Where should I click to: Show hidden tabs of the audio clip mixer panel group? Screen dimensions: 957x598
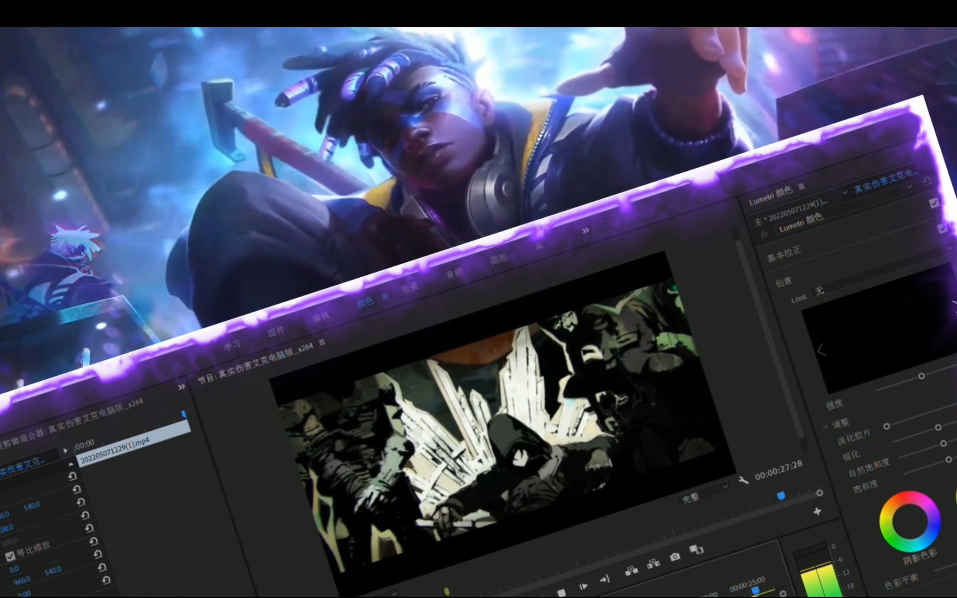coord(182,387)
